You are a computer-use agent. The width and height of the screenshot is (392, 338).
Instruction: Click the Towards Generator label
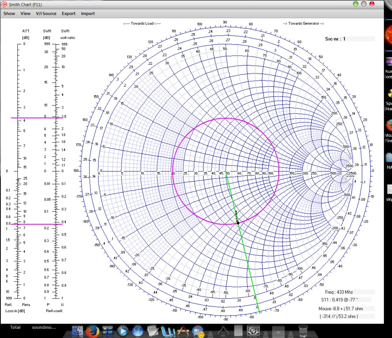pyautogui.click(x=303, y=23)
